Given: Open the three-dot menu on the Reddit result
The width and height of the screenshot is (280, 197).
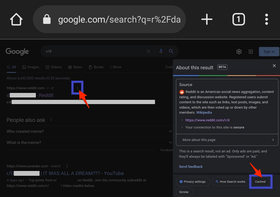Looking at the screenshot, I should [77, 88].
